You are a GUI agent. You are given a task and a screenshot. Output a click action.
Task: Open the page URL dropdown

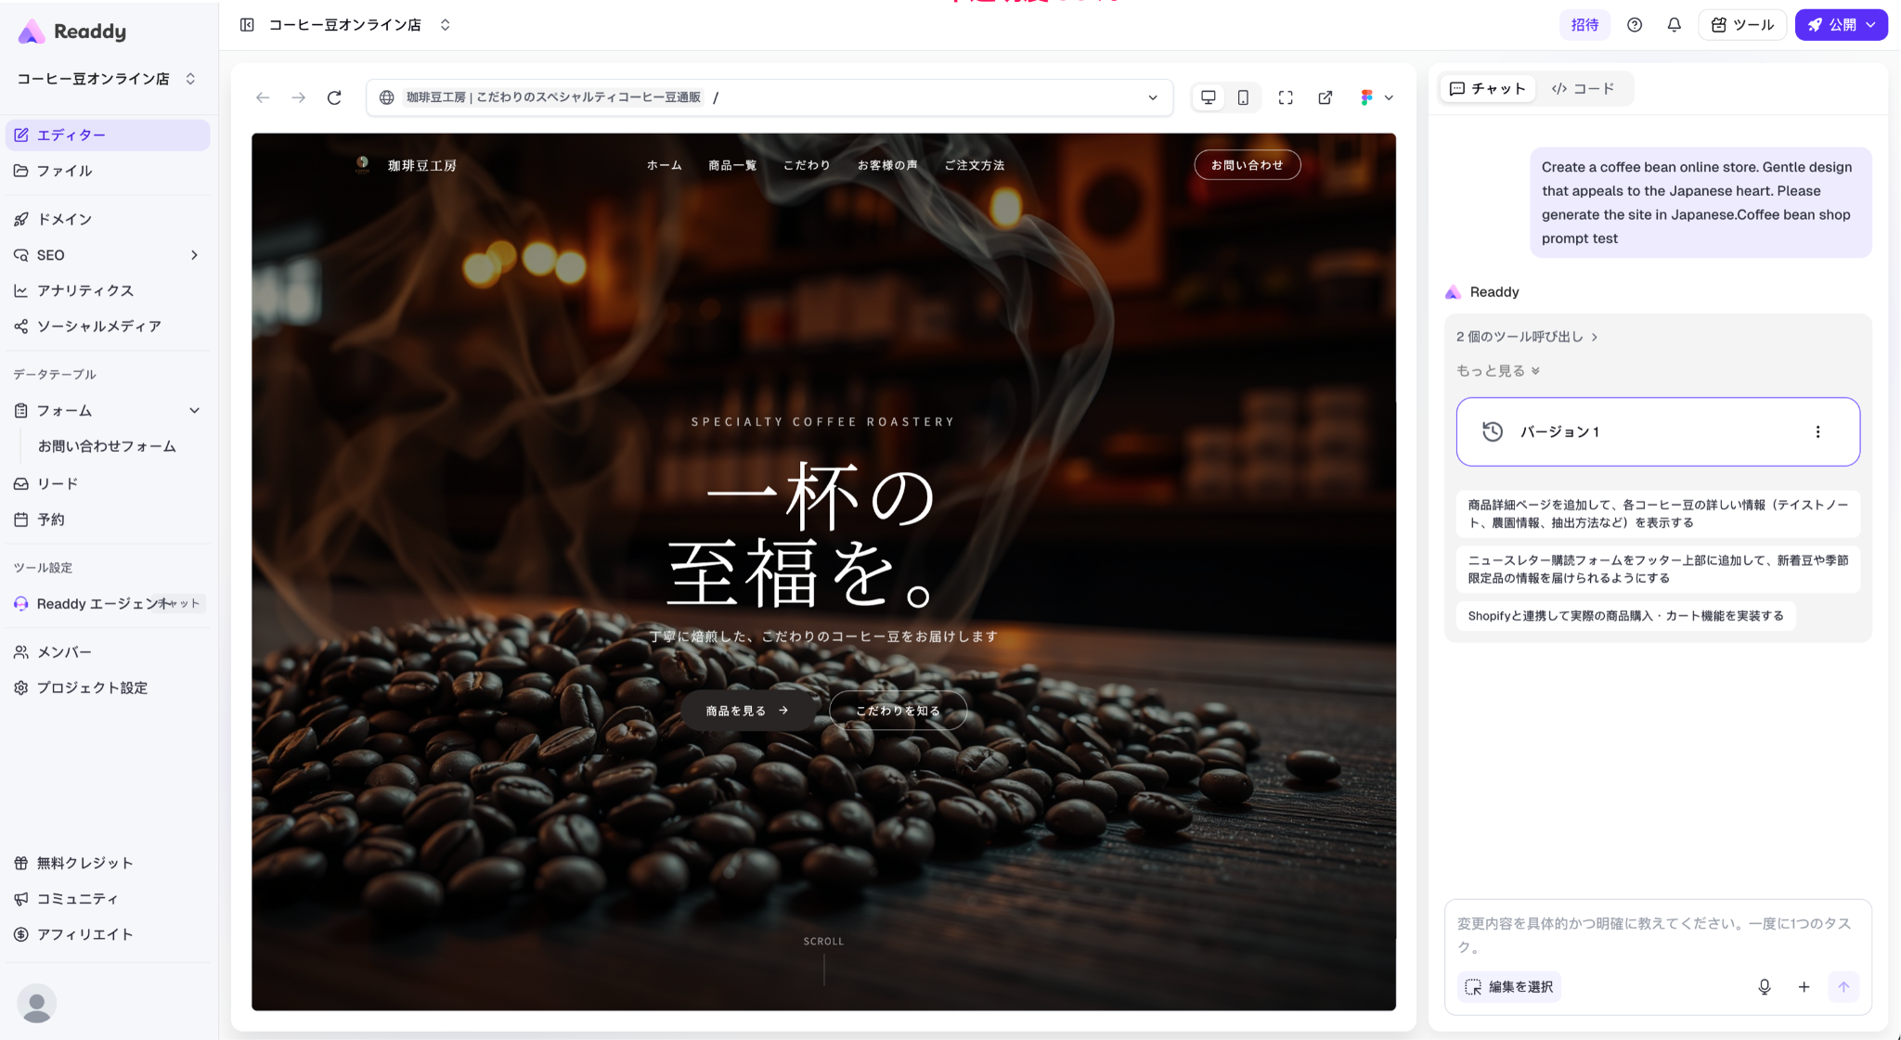click(1153, 97)
